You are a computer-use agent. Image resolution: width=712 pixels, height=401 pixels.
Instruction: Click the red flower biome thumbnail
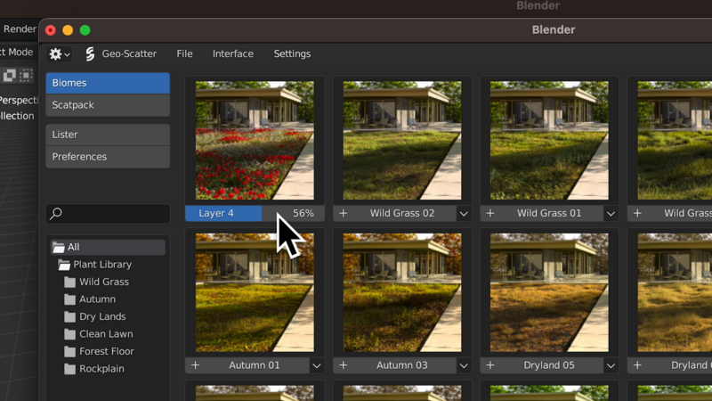click(x=255, y=141)
